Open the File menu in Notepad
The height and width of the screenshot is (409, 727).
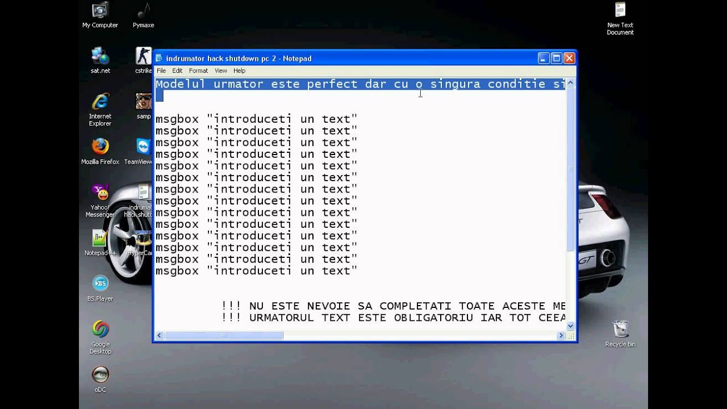click(161, 70)
